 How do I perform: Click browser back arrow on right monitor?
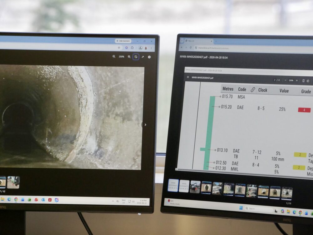click(182, 48)
